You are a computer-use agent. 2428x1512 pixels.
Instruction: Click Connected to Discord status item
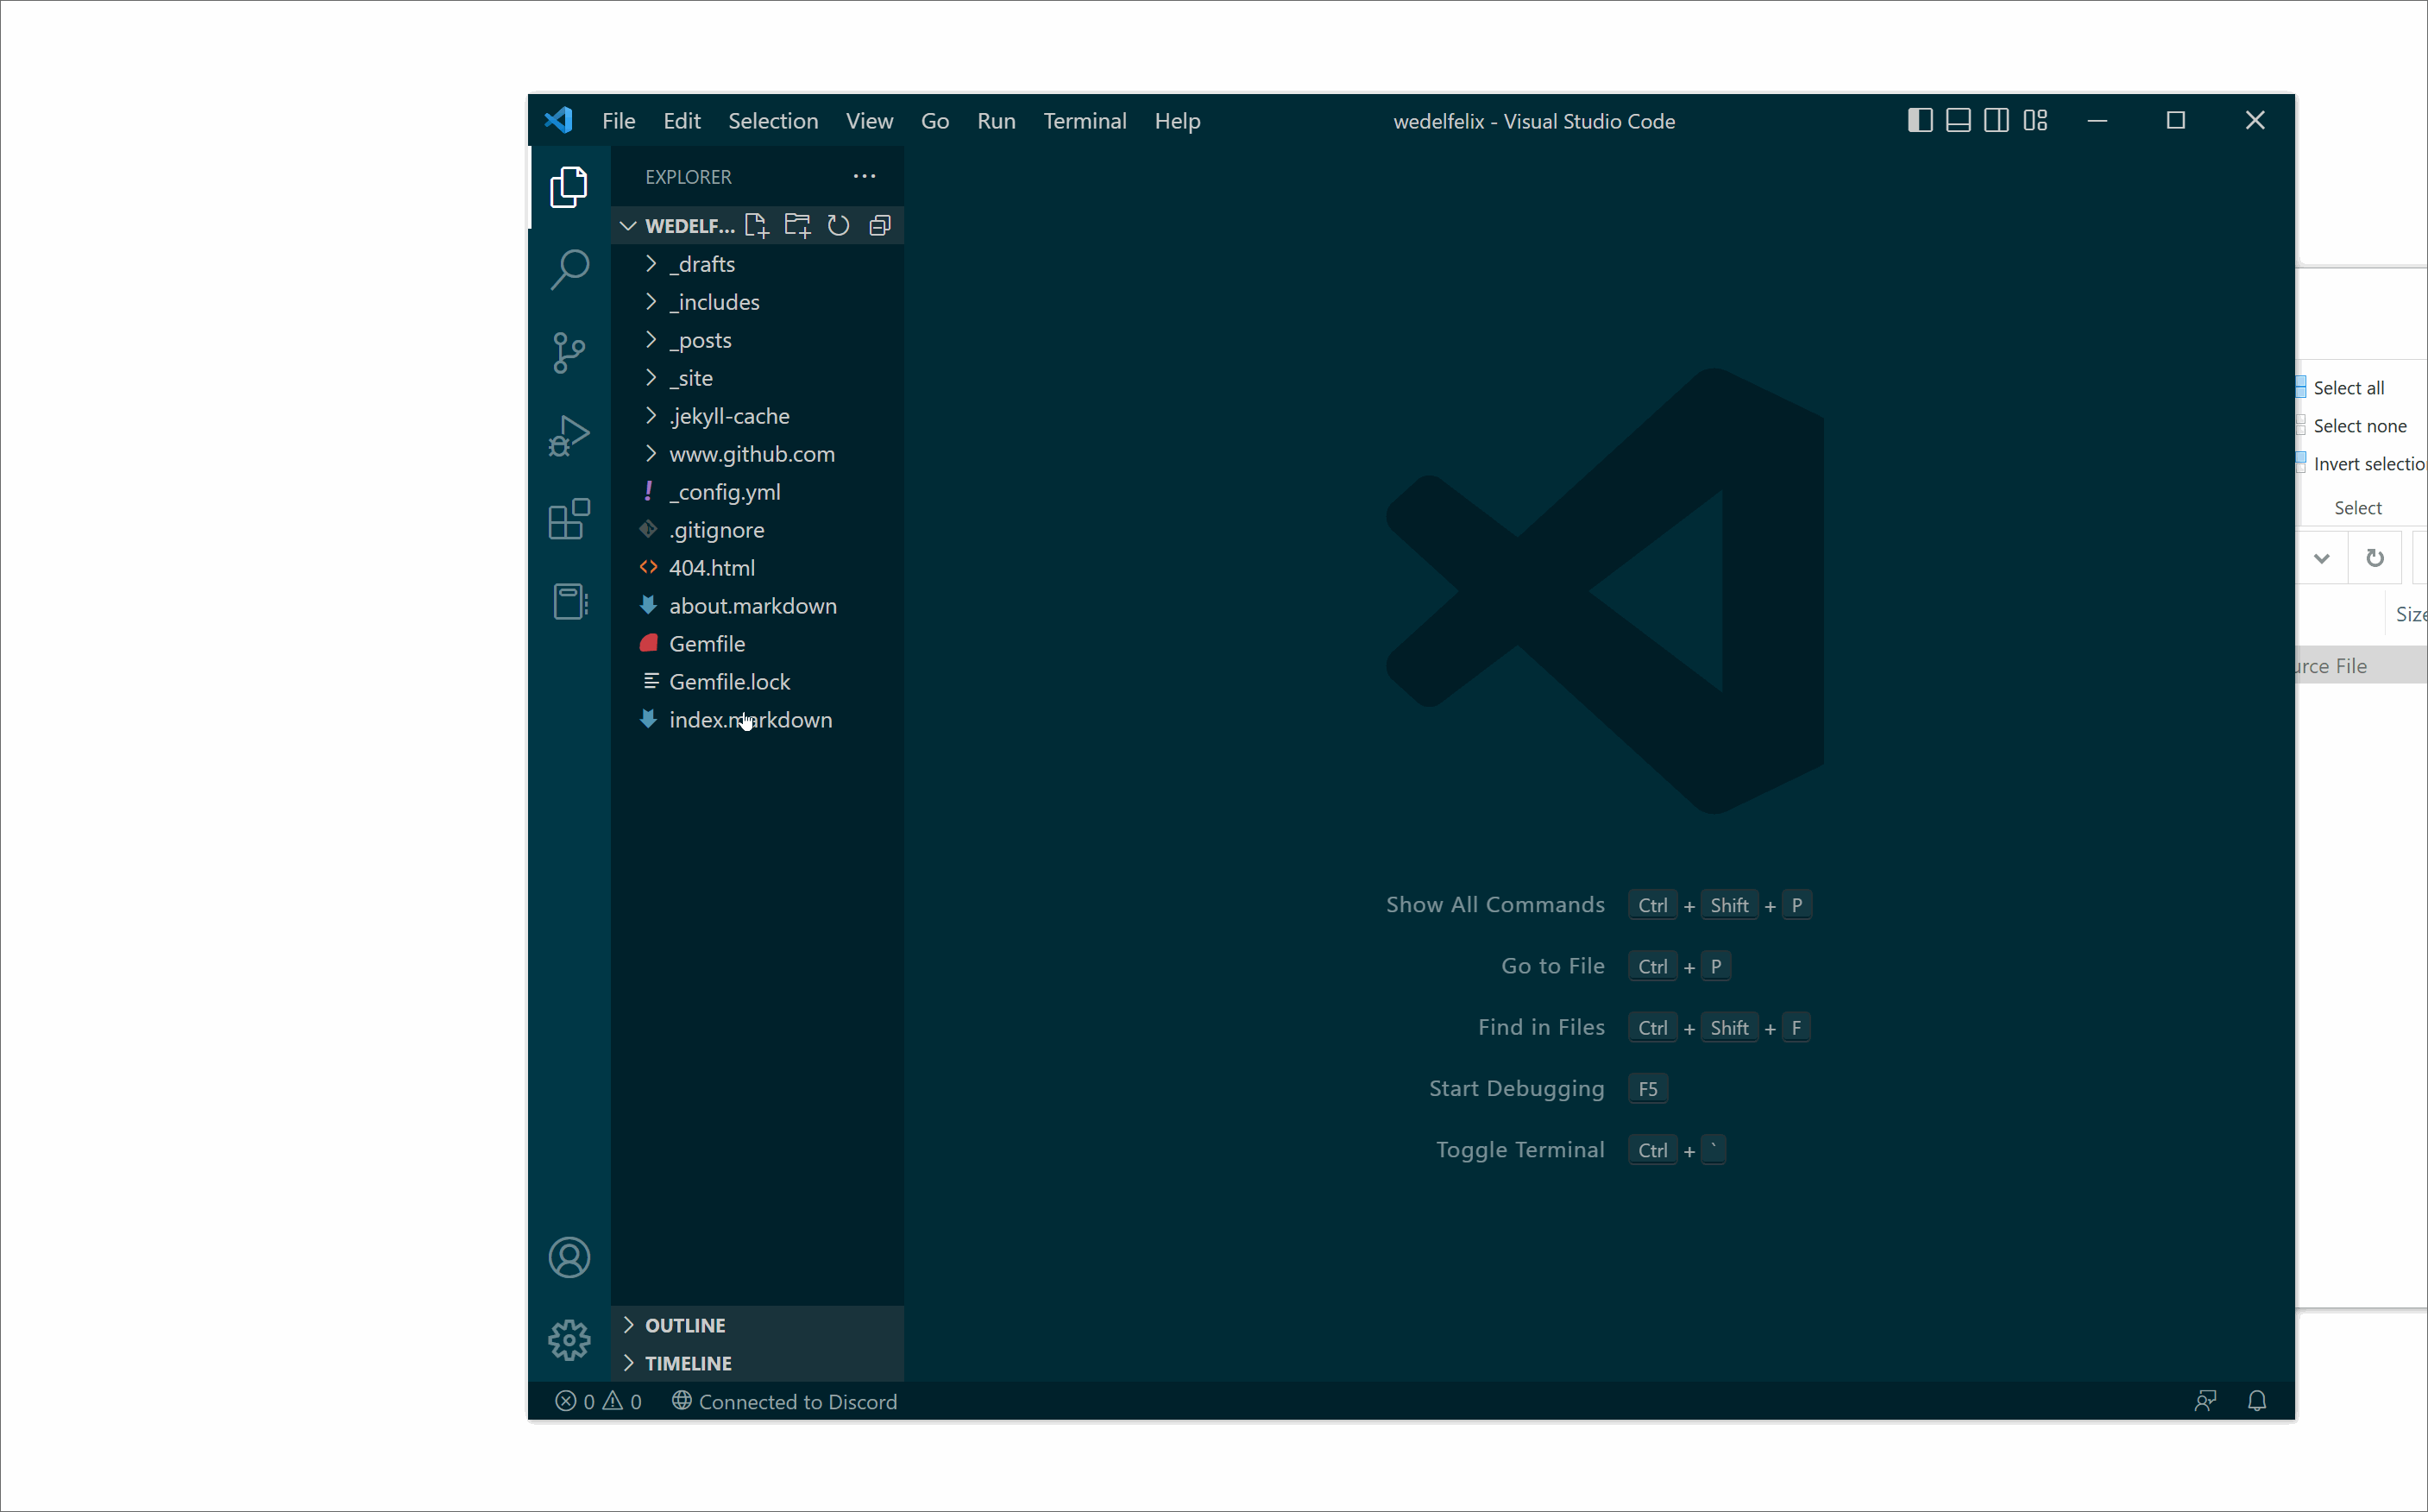(784, 1401)
